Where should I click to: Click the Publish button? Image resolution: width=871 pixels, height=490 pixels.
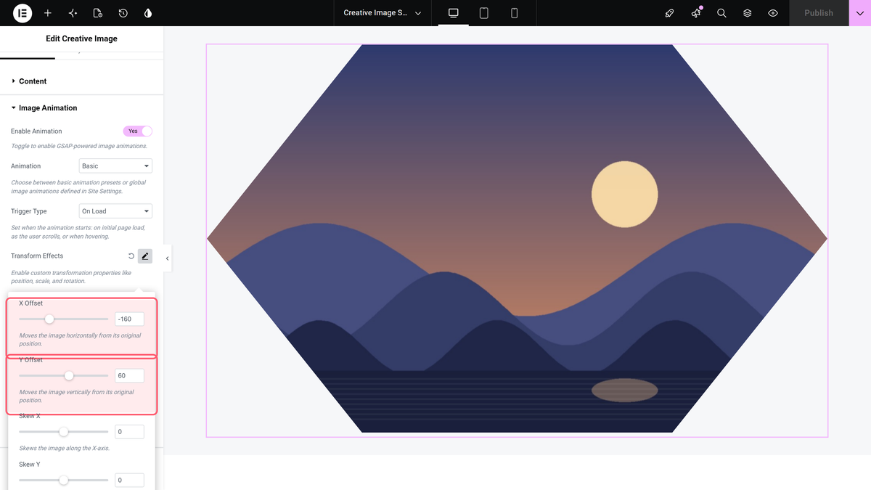pos(819,13)
